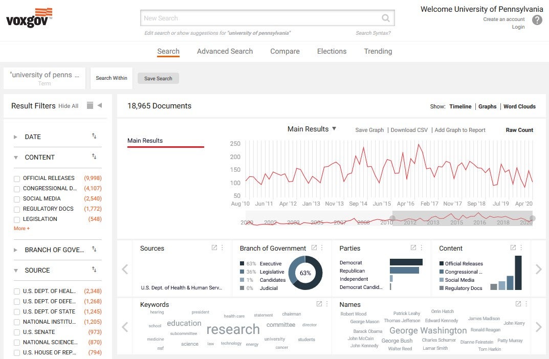Check the U.S. DEPT. OF HEAL... source
Image resolution: width=549 pixels, height=359 pixels.
[17, 291]
